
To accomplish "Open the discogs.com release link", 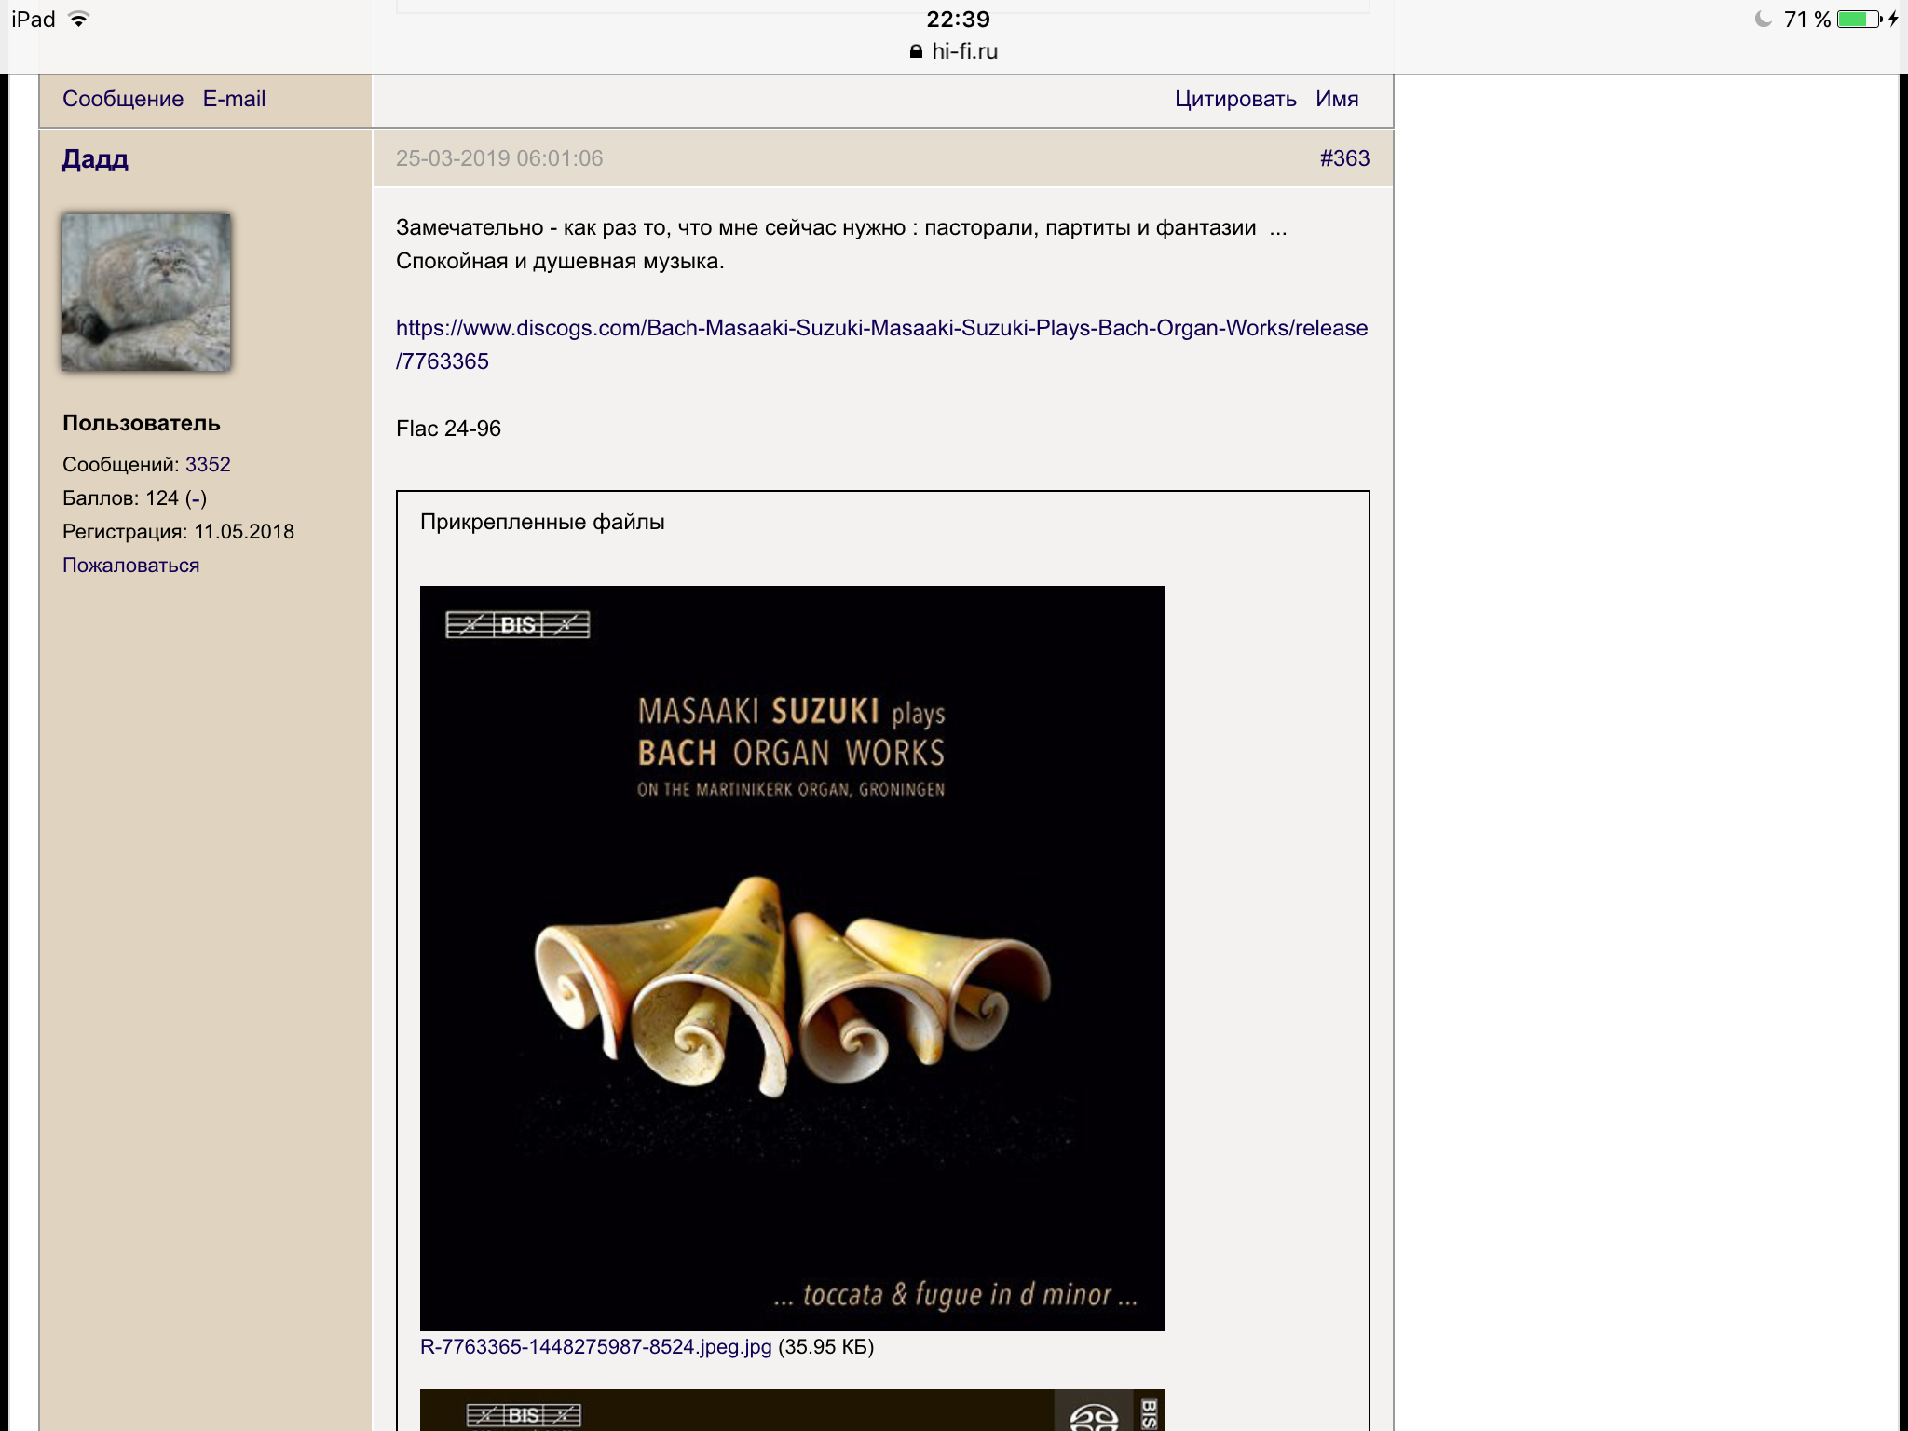I will (880, 329).
